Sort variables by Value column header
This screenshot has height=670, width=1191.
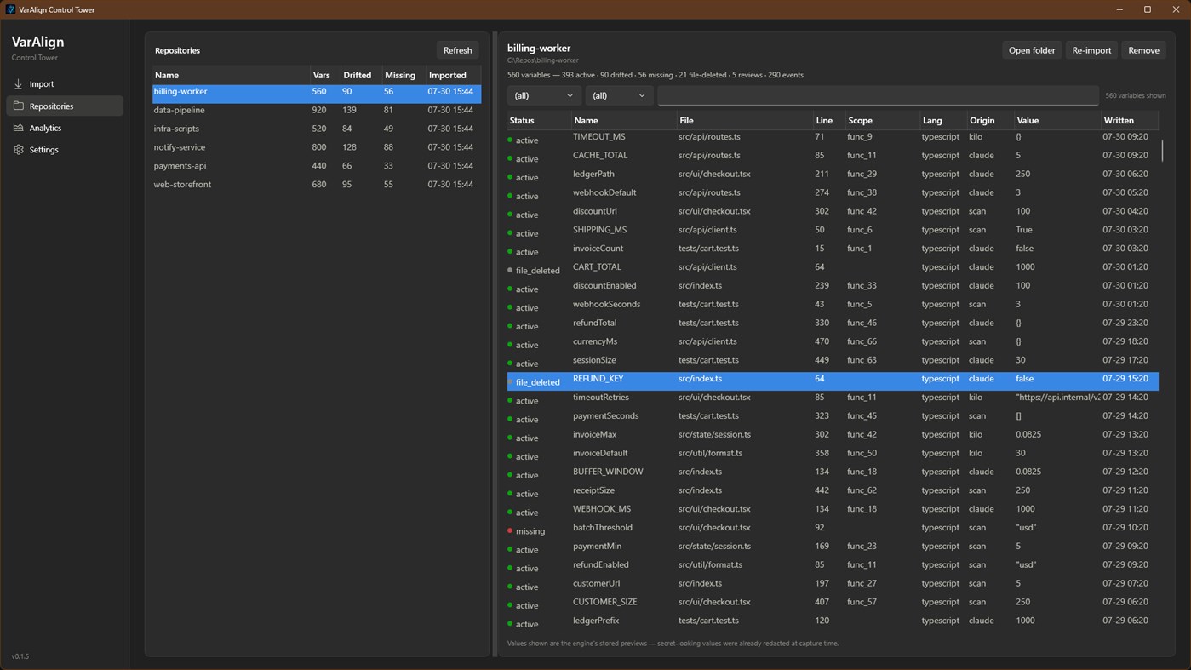(x=1056, y=120)
